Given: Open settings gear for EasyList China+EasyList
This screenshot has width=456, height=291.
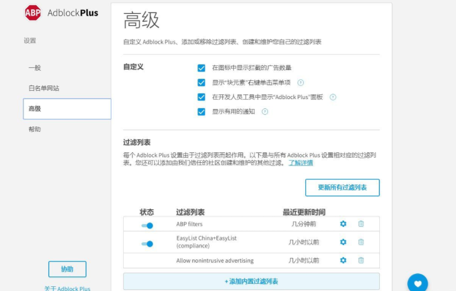Looking at the screenshot, I should click(343, 242).
